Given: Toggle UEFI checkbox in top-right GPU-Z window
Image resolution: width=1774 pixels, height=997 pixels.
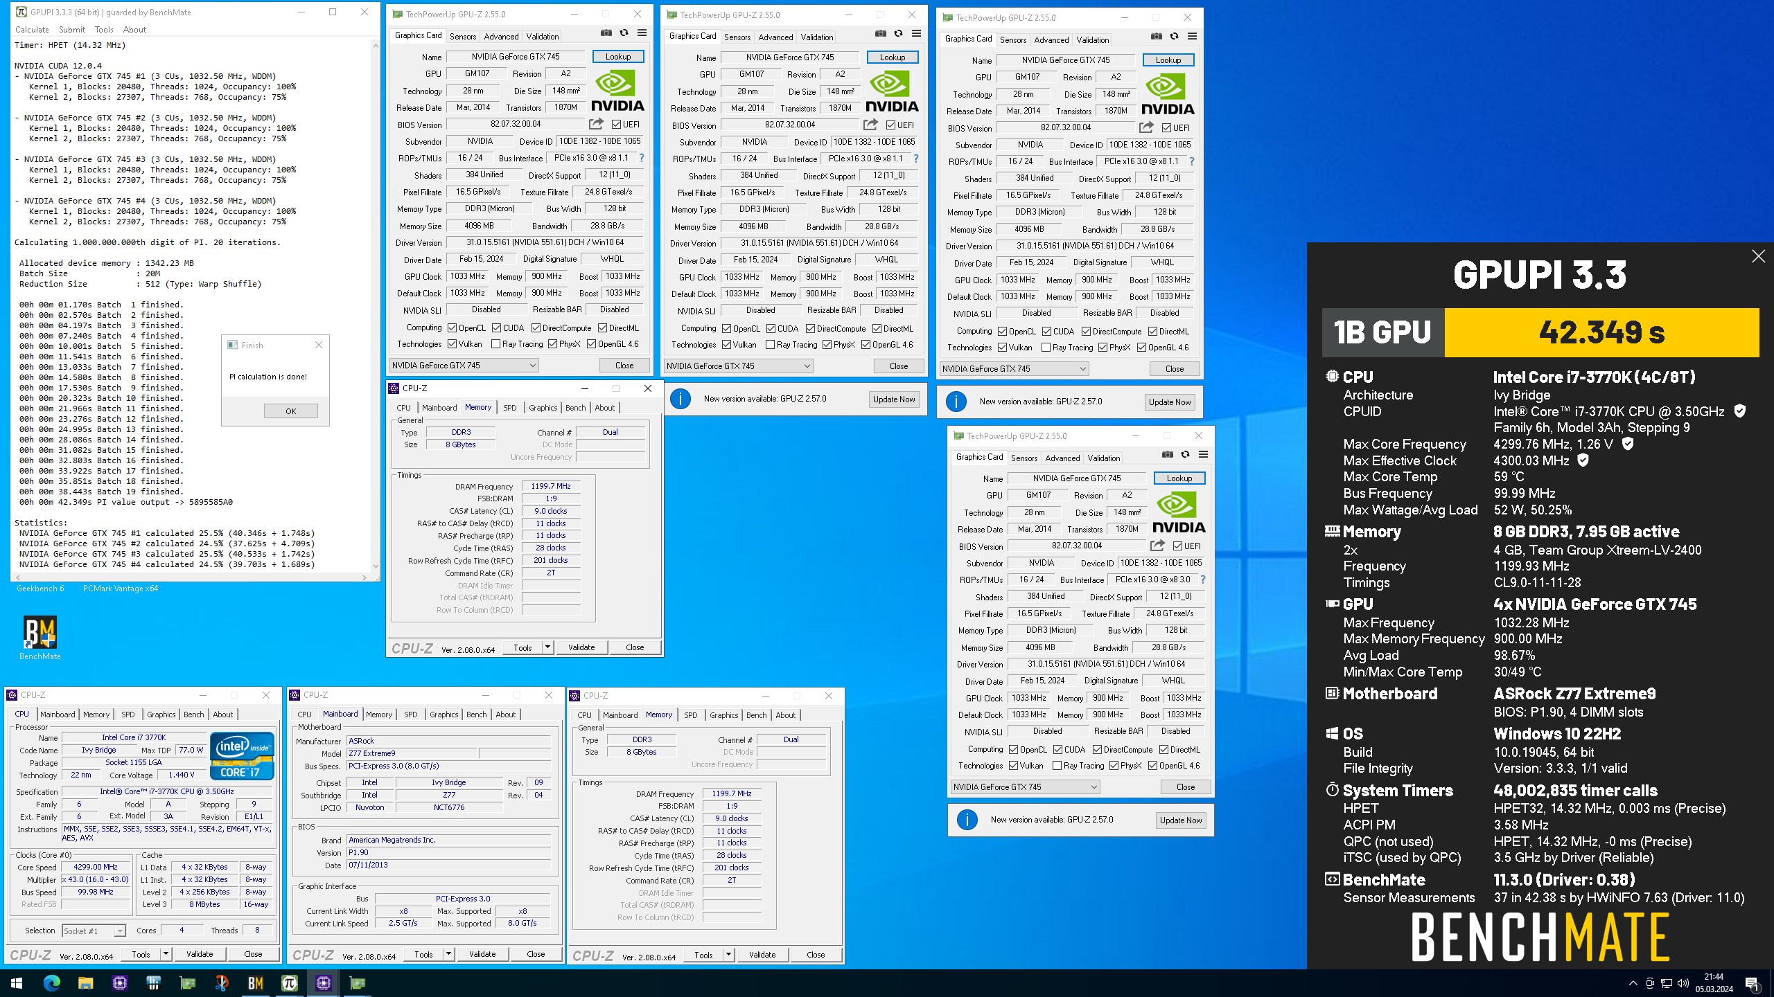Looking at the screenshot, I should click(1166, 128).
